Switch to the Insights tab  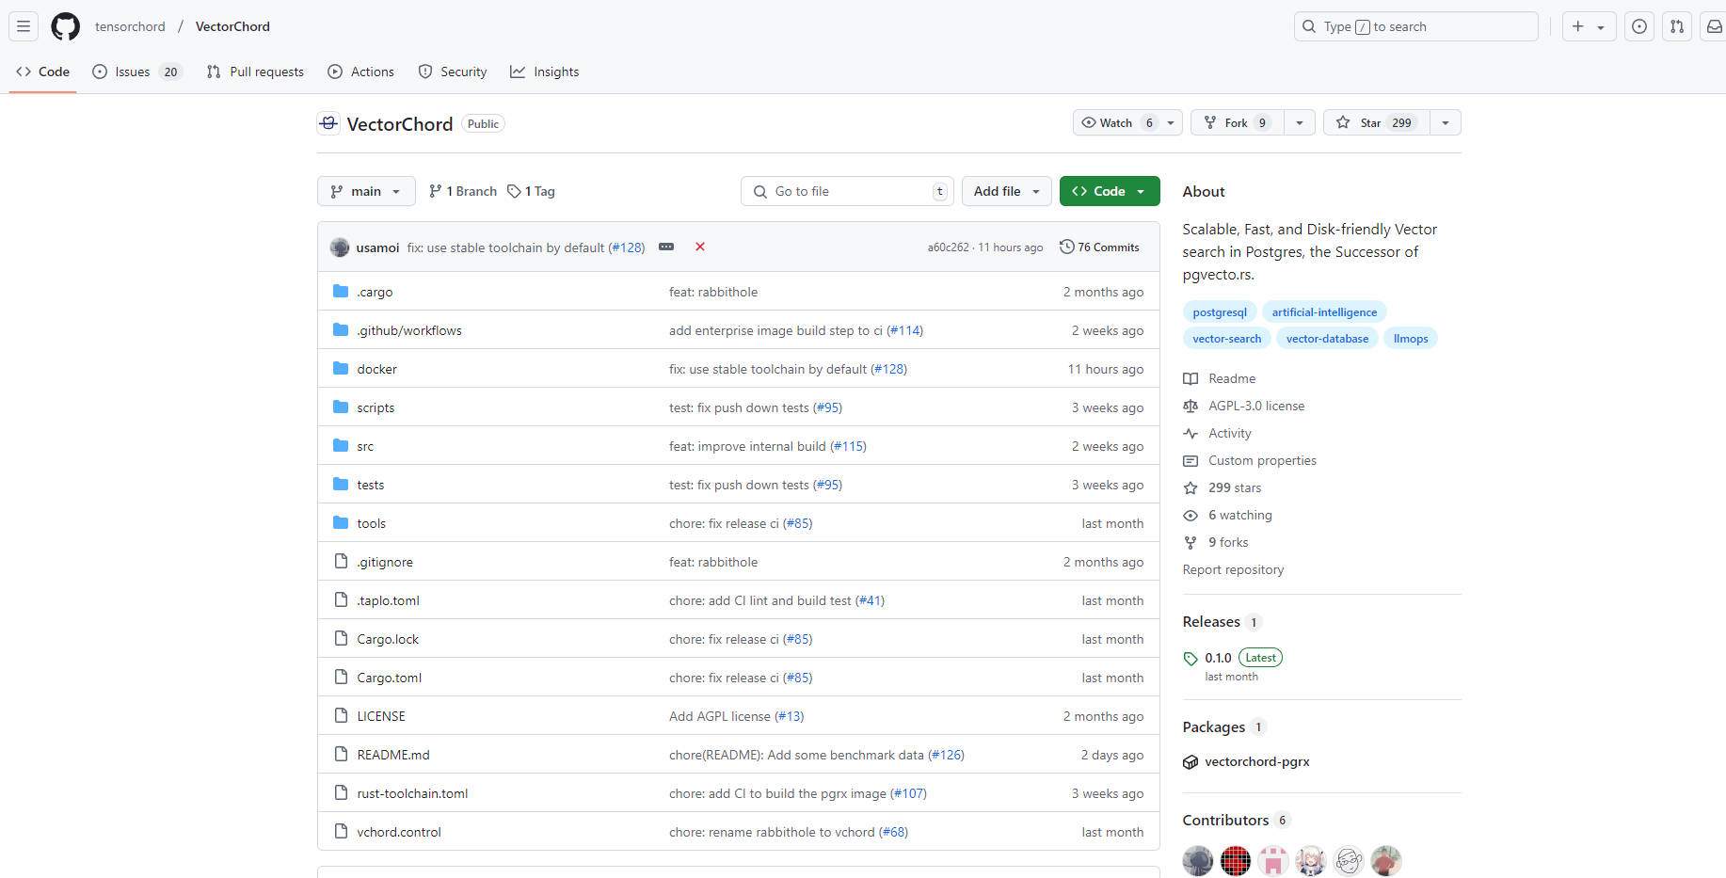pos(545,72)
